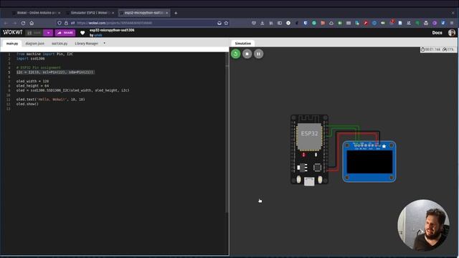Viewport: 459px width, 258px height.
Task: Open the browser downloads panel
Action: click(262, 23)
